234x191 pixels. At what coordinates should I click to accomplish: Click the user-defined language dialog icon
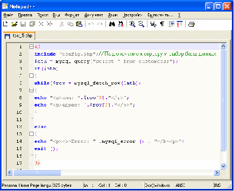179,24
